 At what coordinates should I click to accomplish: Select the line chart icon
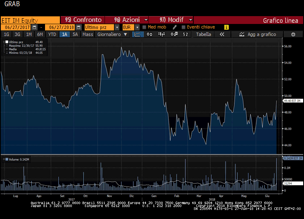[138, 34]
